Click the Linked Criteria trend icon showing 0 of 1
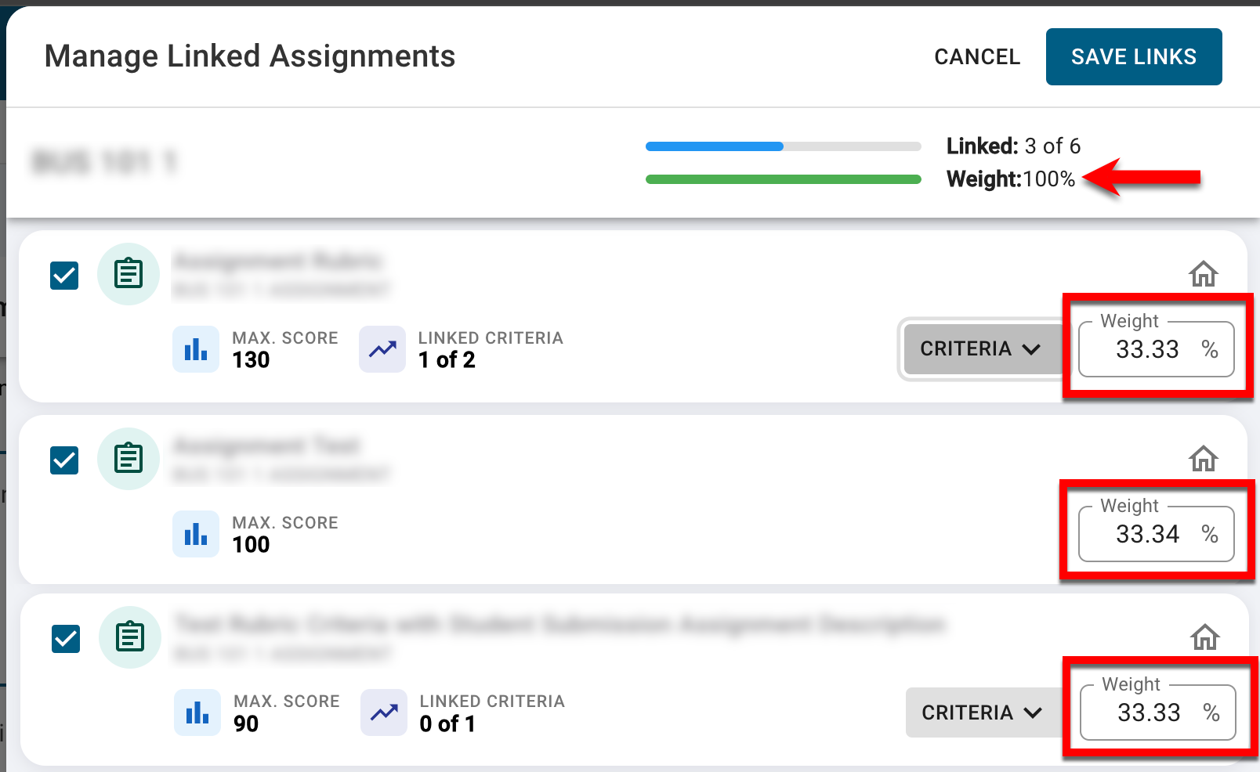 pyautogui.click(x=384, y=712)
